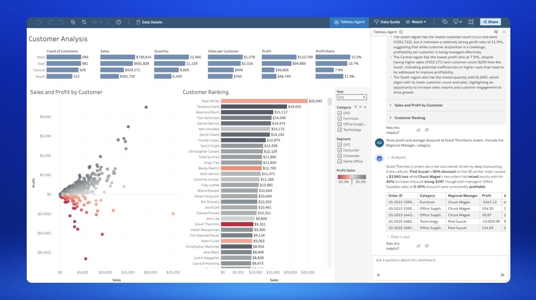Click the Profit Ratio color legend gradient

[352, 177]
